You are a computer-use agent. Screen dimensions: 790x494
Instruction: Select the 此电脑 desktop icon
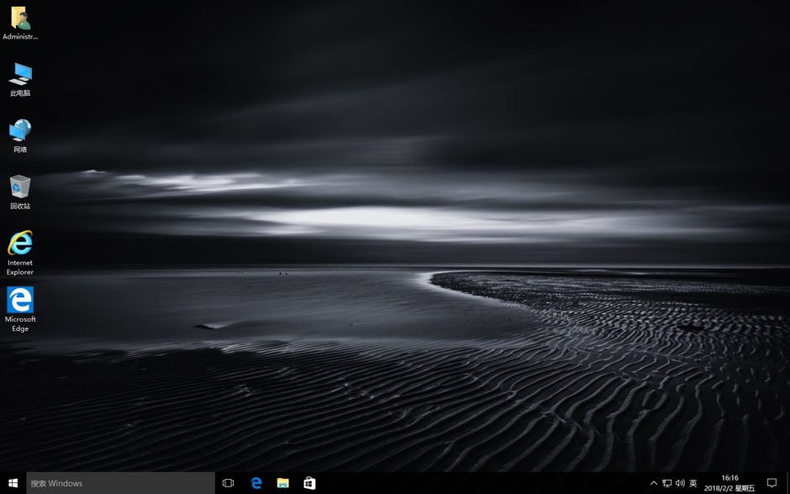pos(20,80)
